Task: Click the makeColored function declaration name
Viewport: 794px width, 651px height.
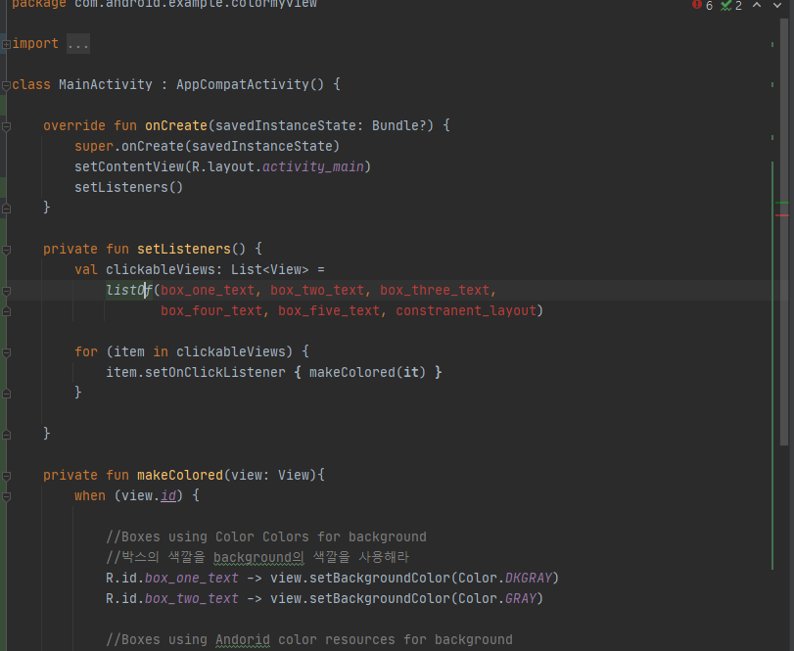Action: click(x=180, y=476)
